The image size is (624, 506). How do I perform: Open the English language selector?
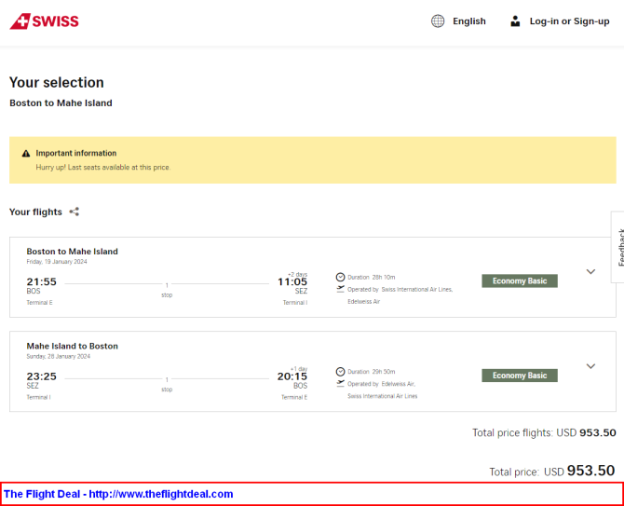click(469, 21)
